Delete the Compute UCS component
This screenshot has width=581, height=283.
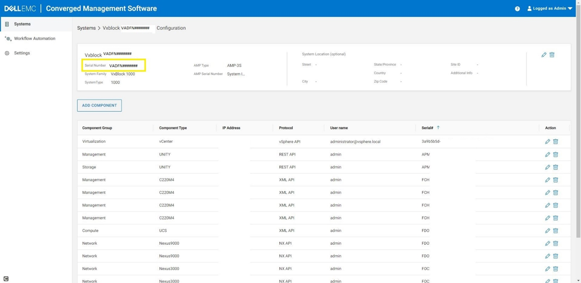(555, 231)
